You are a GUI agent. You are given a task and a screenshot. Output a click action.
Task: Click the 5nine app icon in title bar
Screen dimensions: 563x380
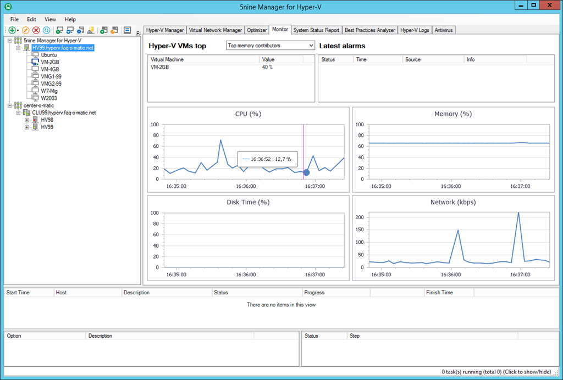pyautogui.click(x=8, y=7)
